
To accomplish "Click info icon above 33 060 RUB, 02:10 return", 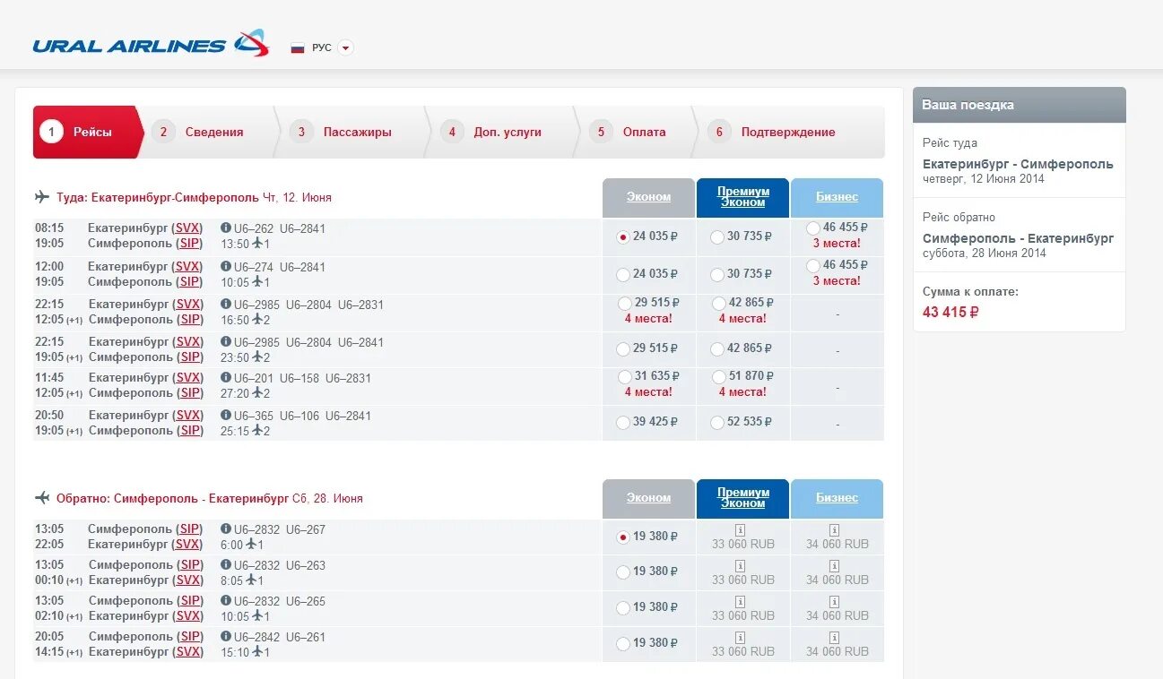I will pos(741,602).
